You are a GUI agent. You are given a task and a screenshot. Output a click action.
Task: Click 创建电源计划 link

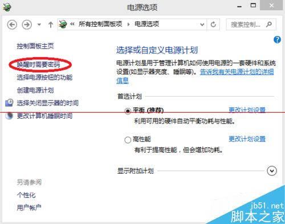(x=35, y=90)
